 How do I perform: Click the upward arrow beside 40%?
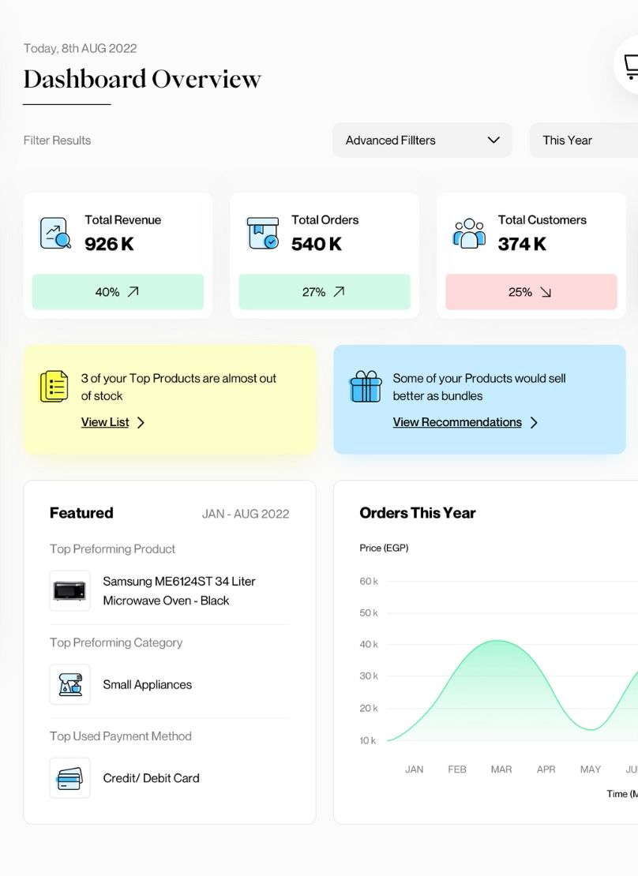click(x=133, y=292)
